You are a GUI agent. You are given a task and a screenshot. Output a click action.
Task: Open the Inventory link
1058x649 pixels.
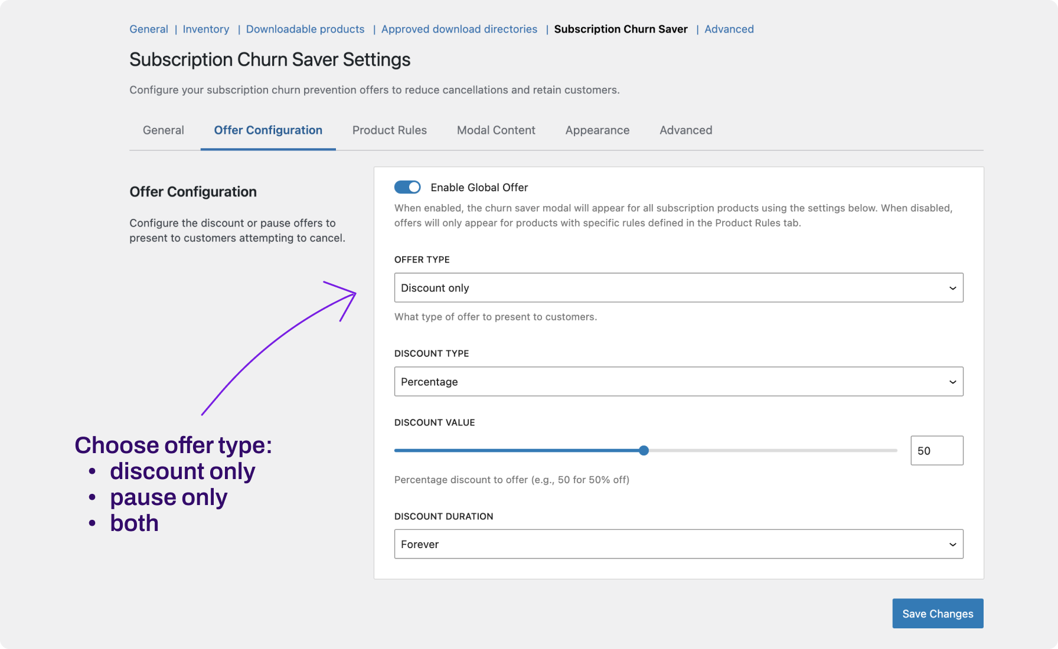(x=206, y=29)
